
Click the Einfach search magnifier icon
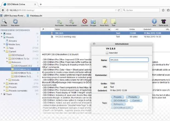[4, 22]
